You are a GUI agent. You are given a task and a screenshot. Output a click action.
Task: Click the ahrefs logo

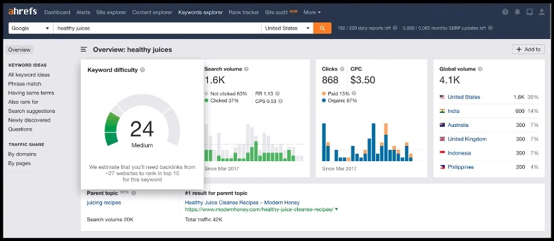coord(23,12)
